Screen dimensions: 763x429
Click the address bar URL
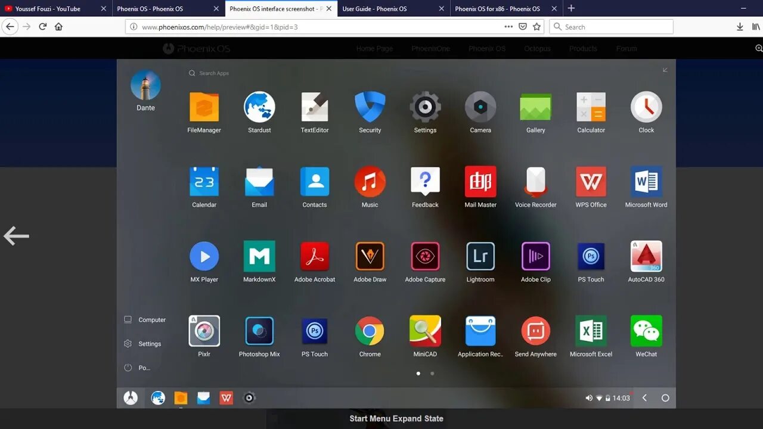tap(220, 27)
